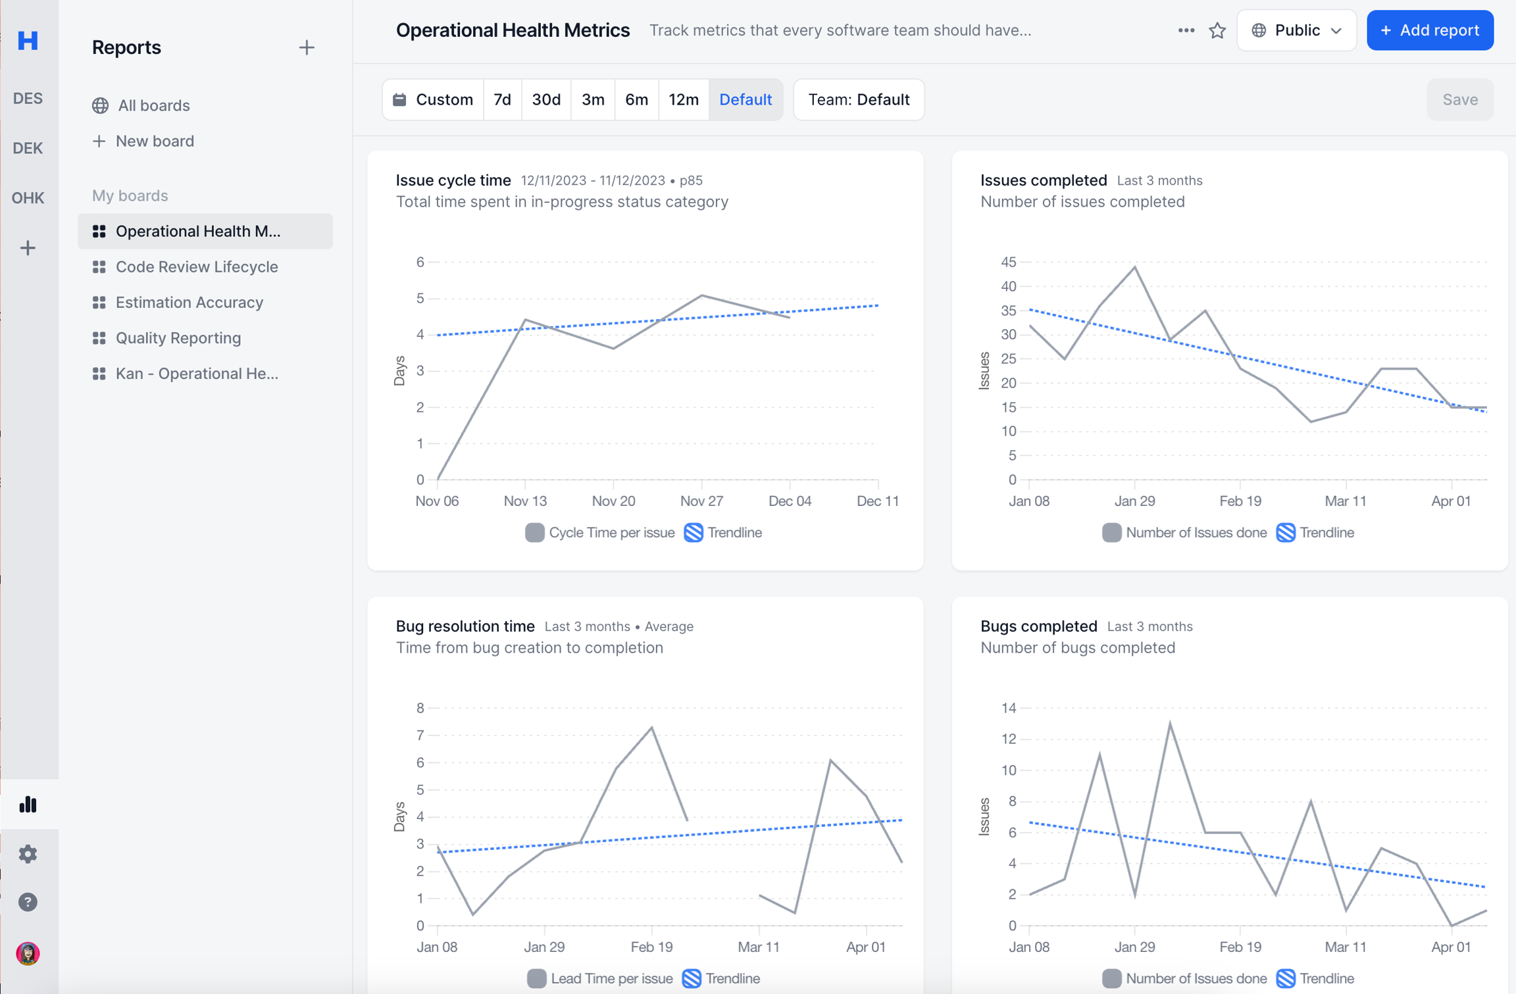Image resolution: width=1516 pixels, height=994 pixels.
Task: Toggle Cycle Time per issue legend
Action: [x=599, y=532]
